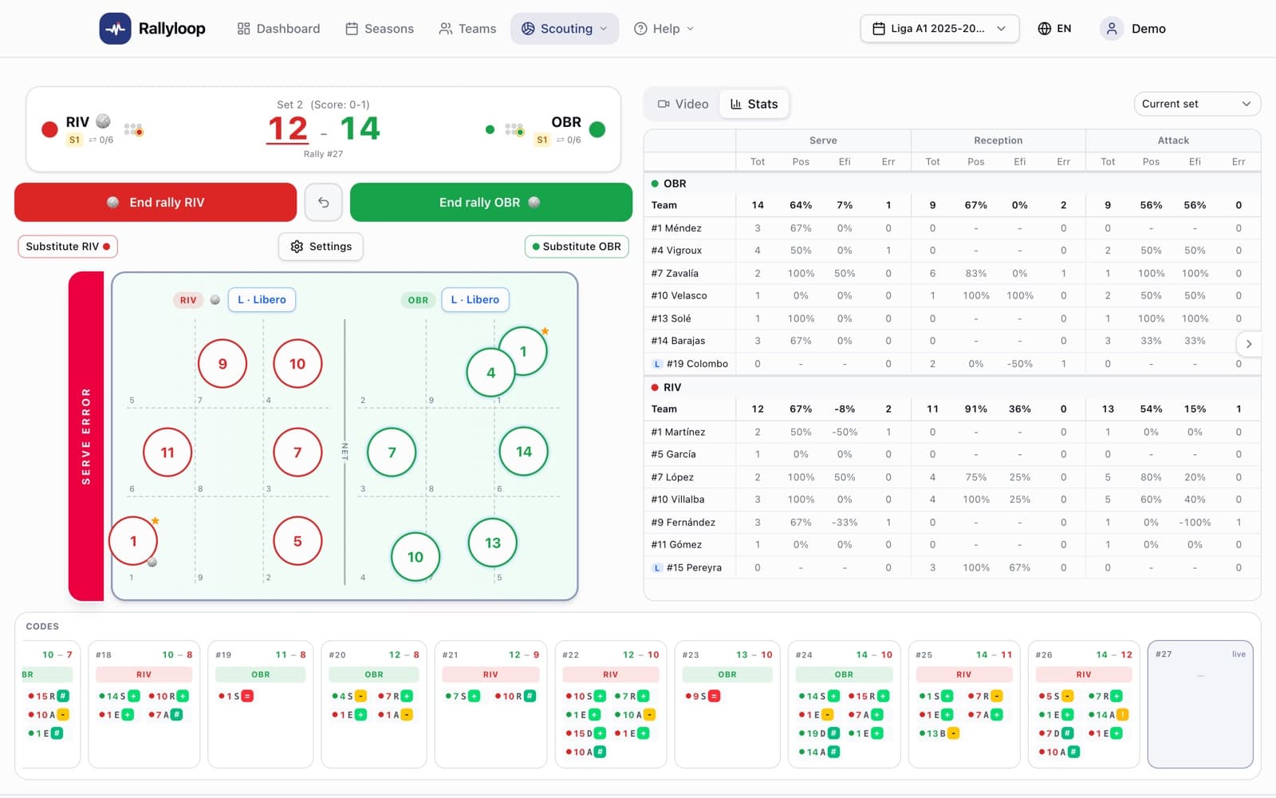Click End rally OBR button
The image size is (1276, 798).
click(491, 203)
